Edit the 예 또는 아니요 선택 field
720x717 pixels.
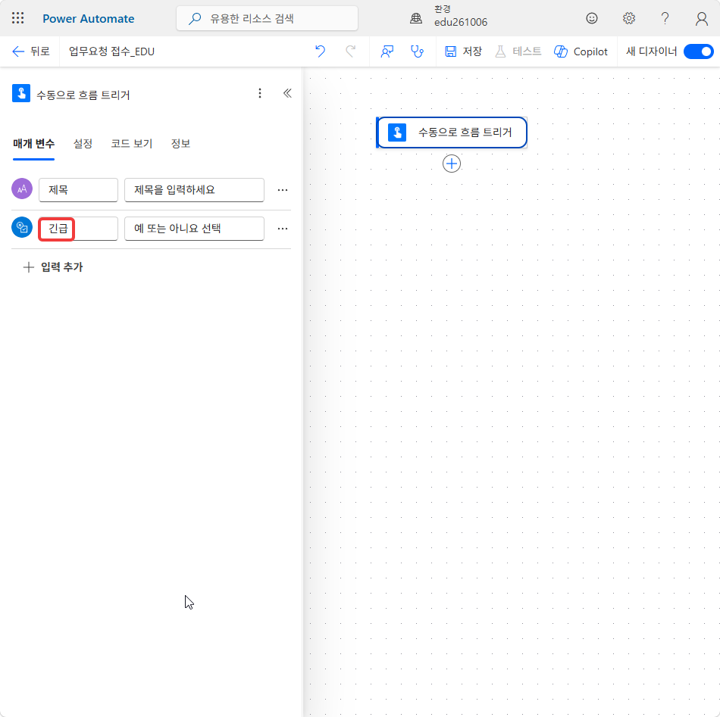194,229
